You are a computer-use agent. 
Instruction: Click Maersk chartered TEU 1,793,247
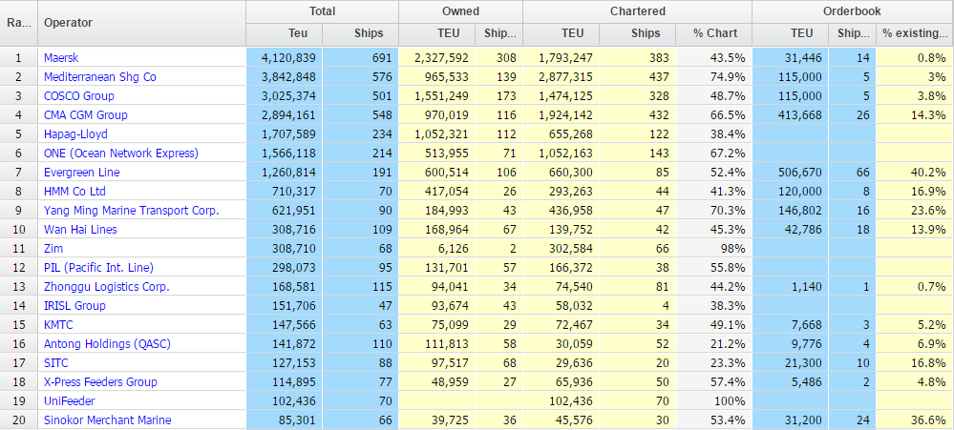tap(565, 58)
